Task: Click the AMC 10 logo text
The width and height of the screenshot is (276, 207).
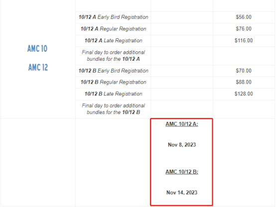Action: pos(37,49)
